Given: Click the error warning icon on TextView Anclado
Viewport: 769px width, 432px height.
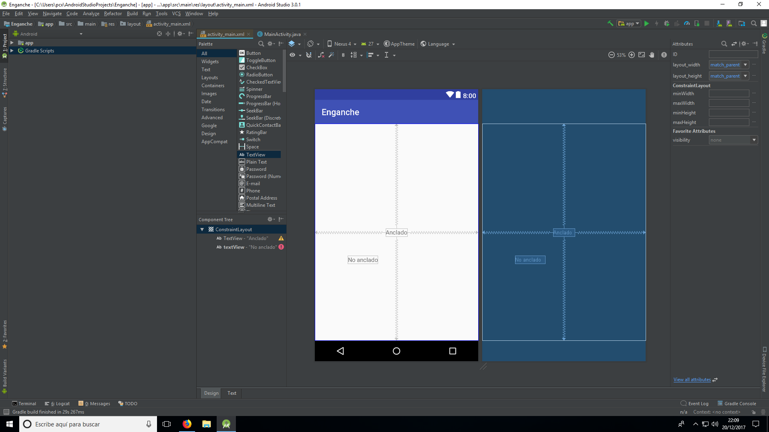Looking at the screenshot, I should pos(282,238).
